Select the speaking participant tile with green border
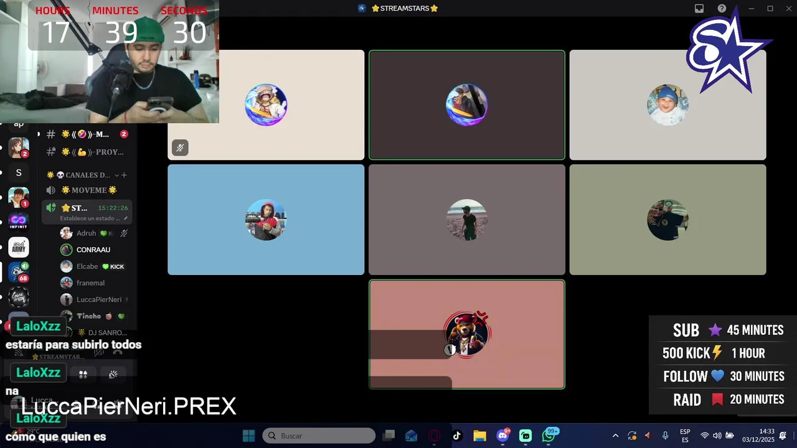The height and width of the screenshot is (448, 797). (467, 105)
